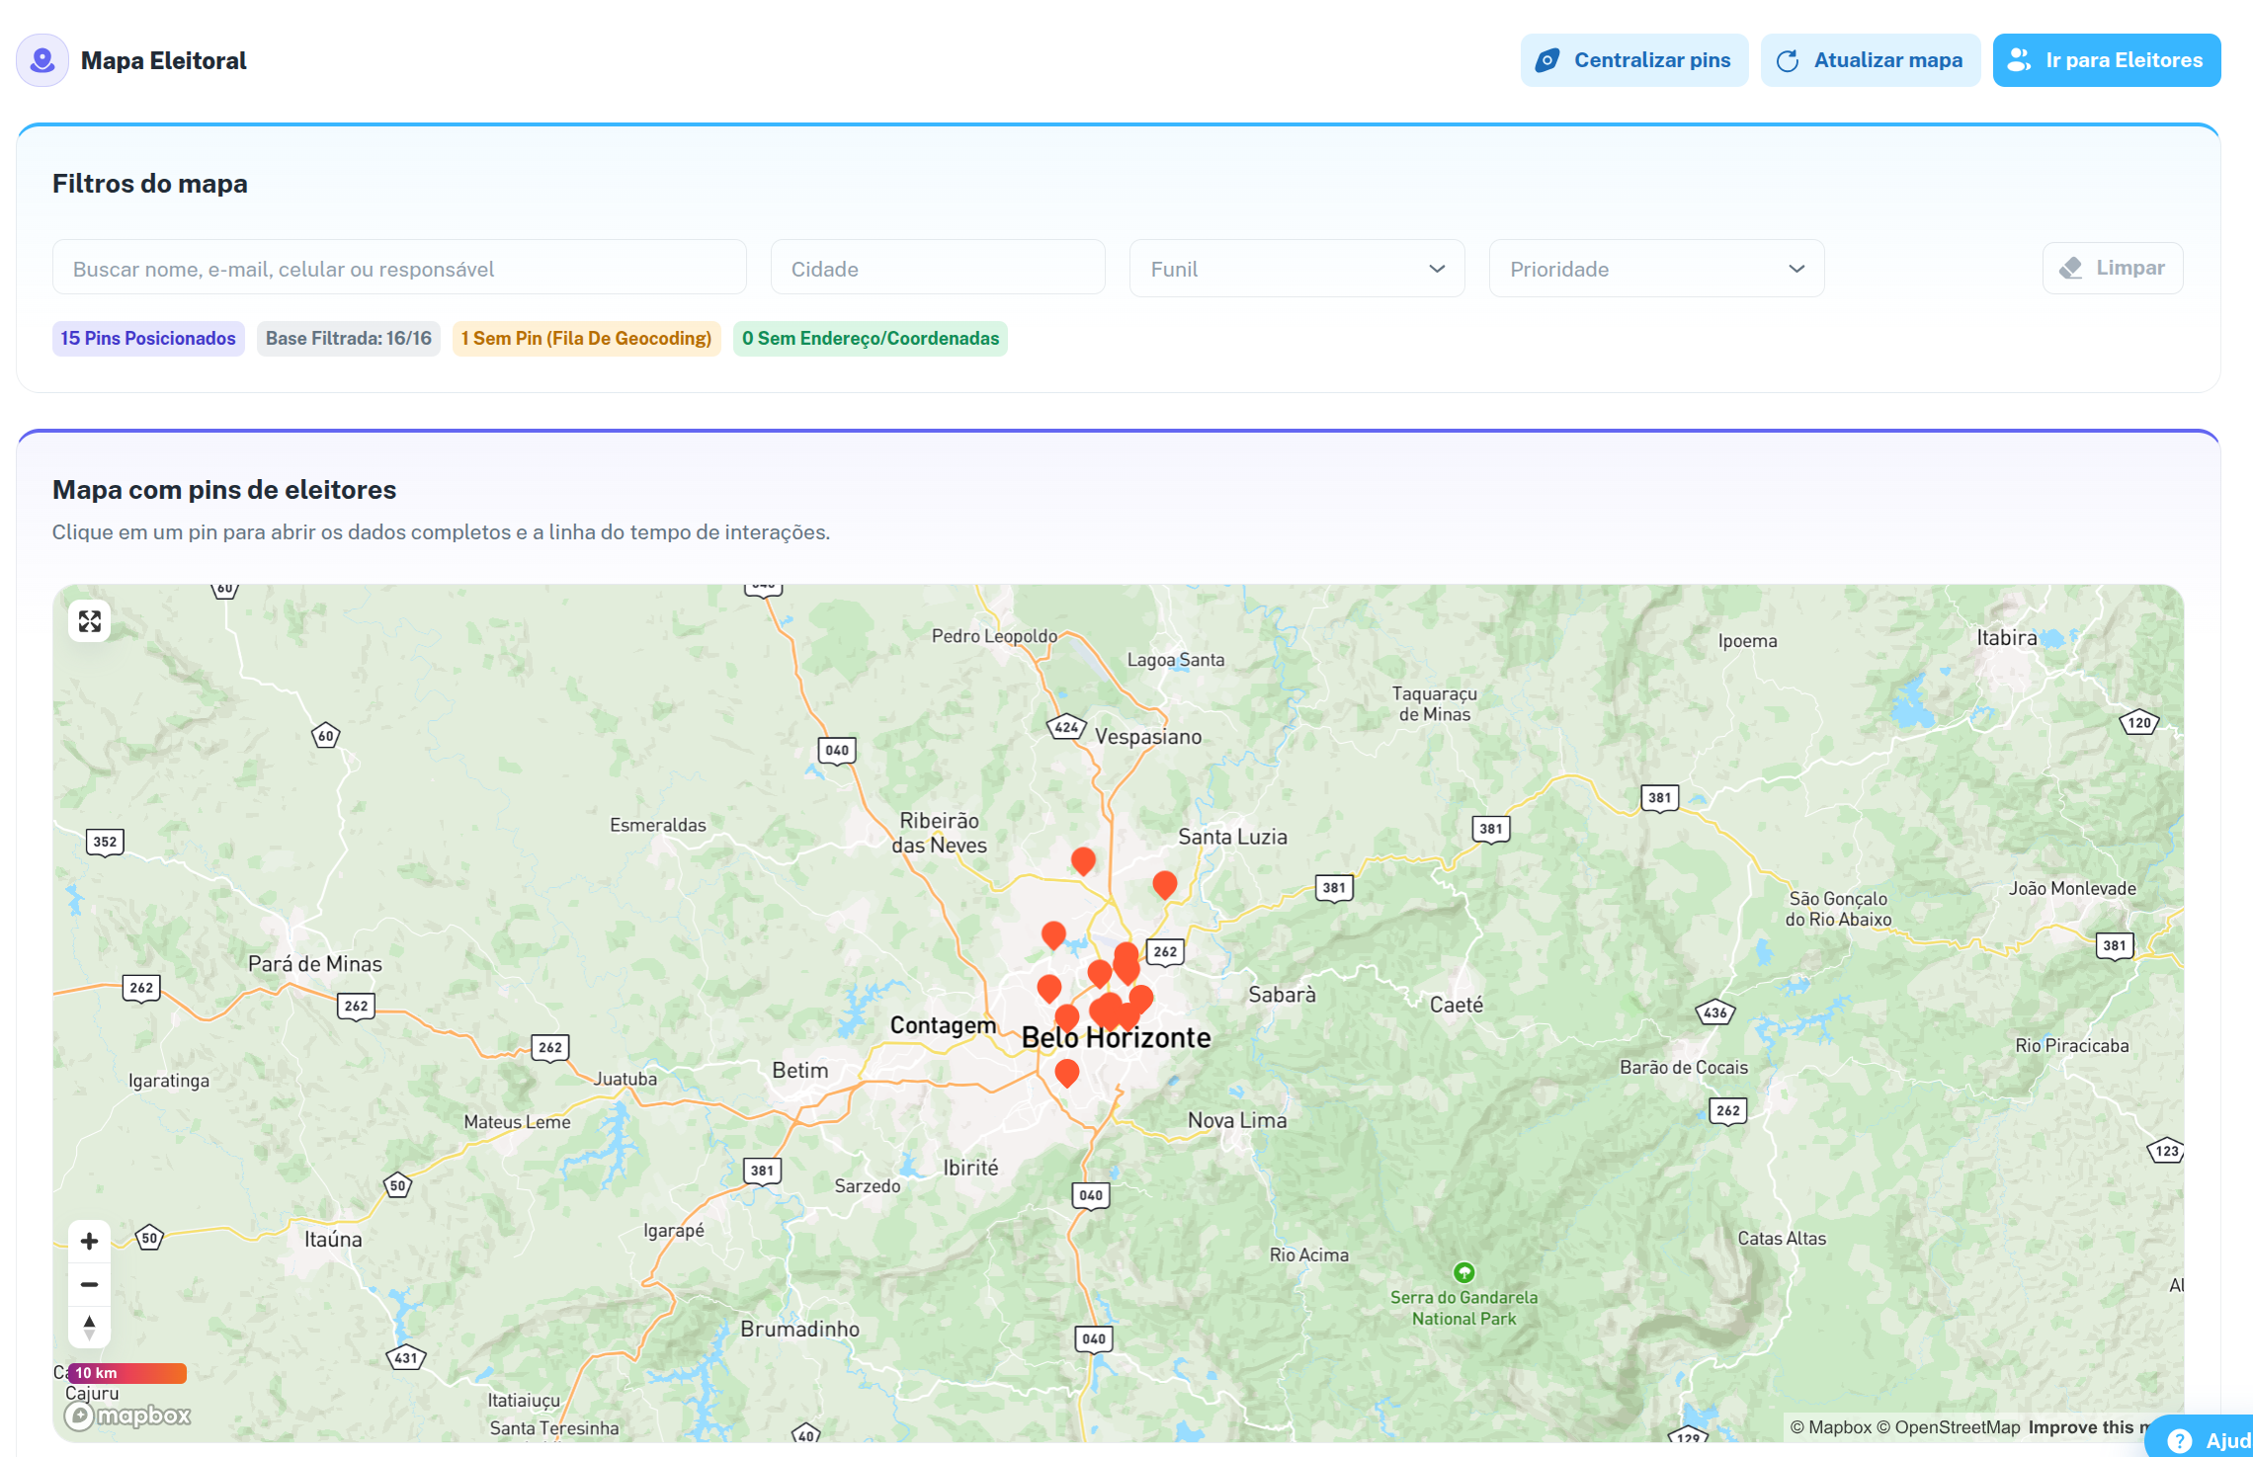Click the Mapbox logo on the map
2253x1457 pixels.
click(127, 1415)
